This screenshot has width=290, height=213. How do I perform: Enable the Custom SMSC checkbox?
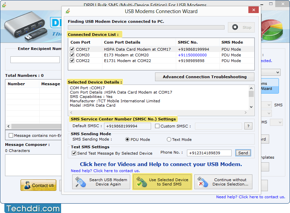(157, 126)
